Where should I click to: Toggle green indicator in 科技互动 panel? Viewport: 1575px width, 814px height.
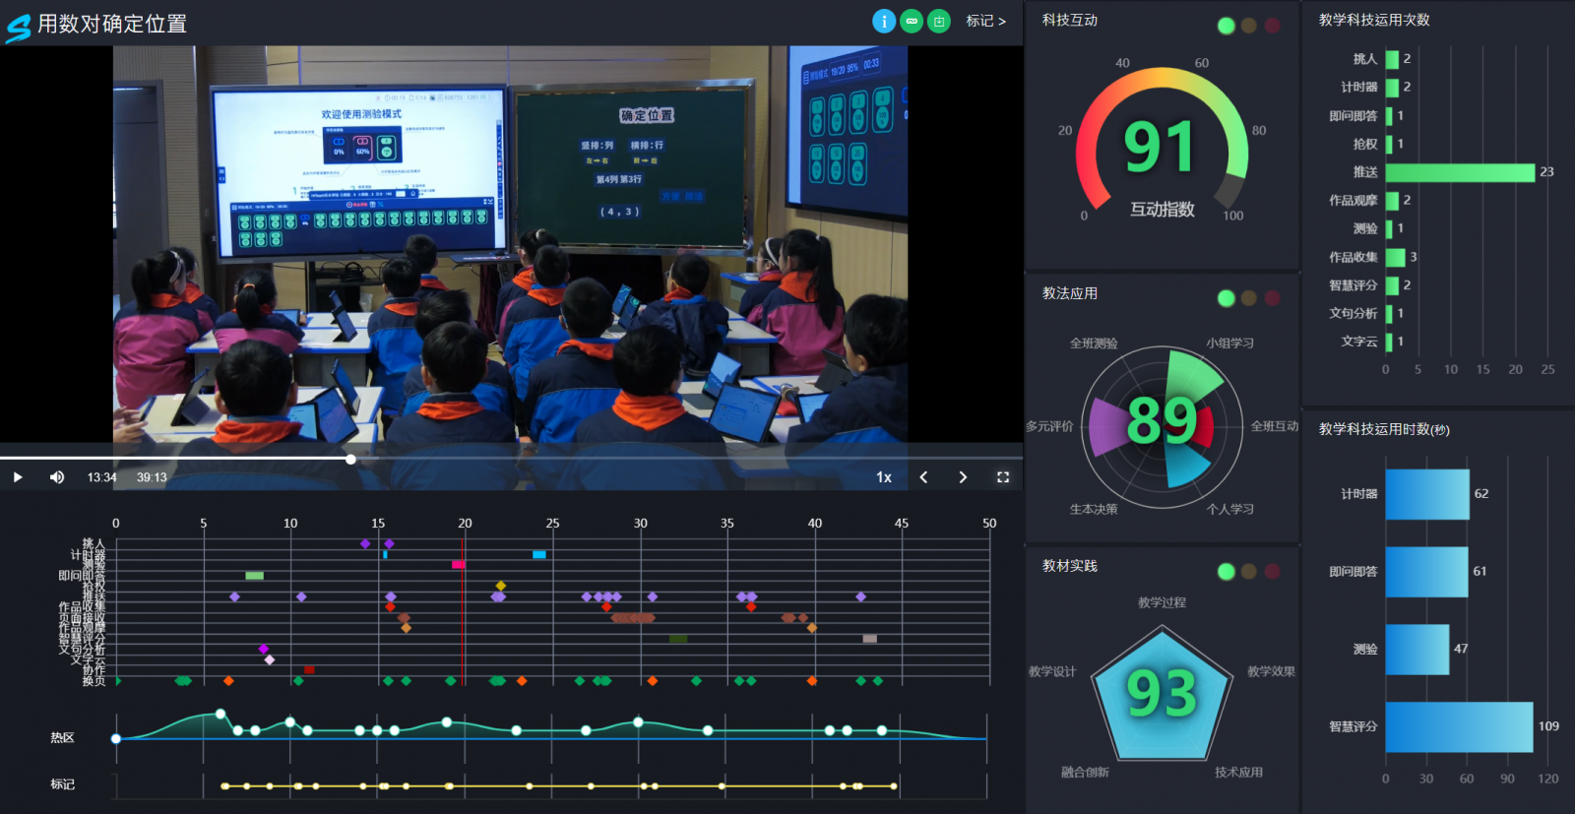[x=1226, y=26]
